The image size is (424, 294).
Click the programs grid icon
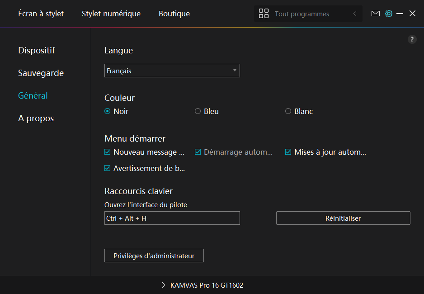pos(264,14)
